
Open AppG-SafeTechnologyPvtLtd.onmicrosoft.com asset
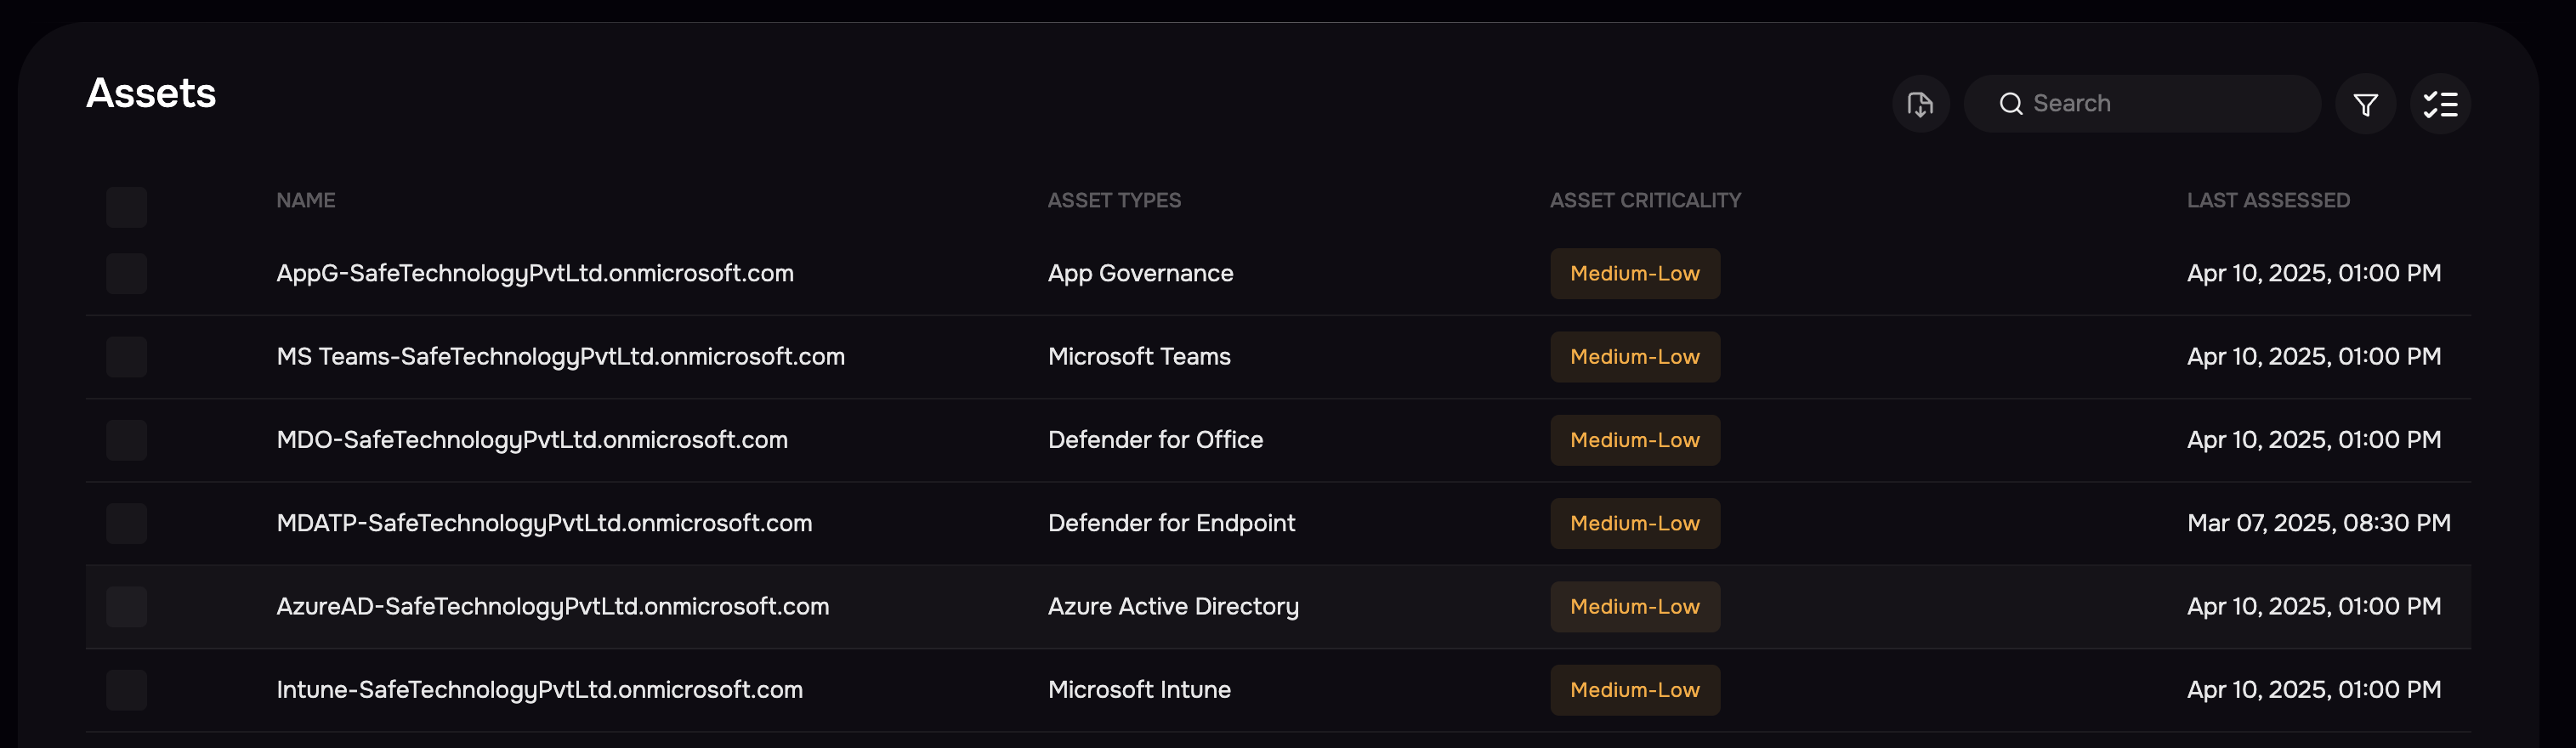pyautogui.click(x=535, y=274)
